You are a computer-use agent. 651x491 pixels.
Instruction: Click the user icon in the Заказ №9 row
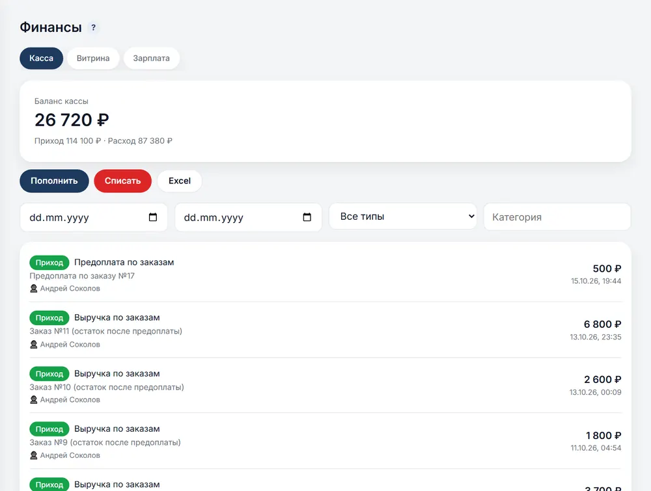pyautogui.click(x=34, y=455)
